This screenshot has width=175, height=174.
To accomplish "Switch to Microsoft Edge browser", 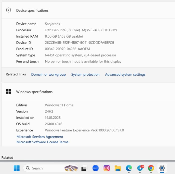I will pyautogui.click(x=129, y=168).
